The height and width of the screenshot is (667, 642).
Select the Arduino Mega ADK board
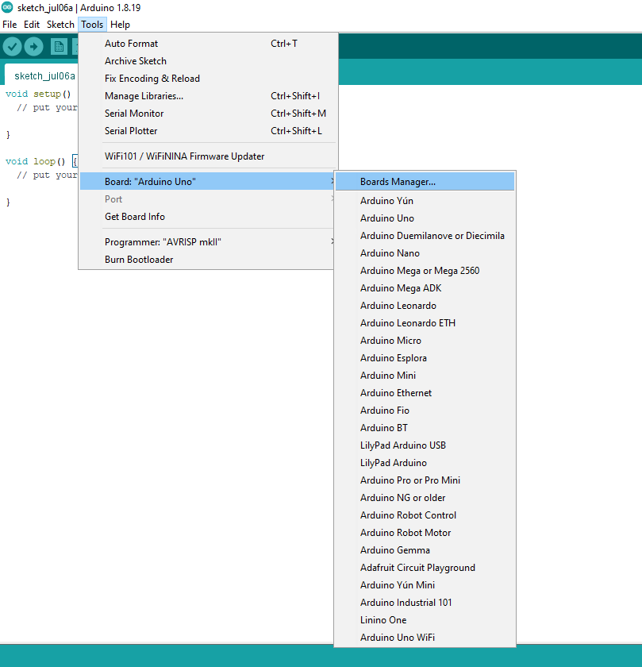425,288
